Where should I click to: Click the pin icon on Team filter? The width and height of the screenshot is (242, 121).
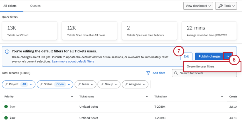[79, 84]
